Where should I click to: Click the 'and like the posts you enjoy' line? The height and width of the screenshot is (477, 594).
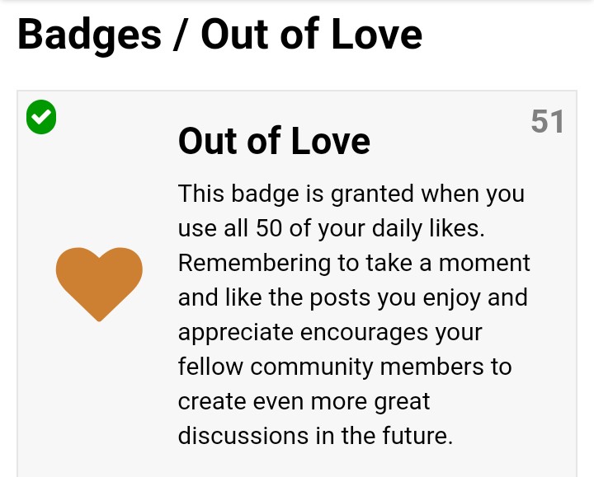point(353,298)
